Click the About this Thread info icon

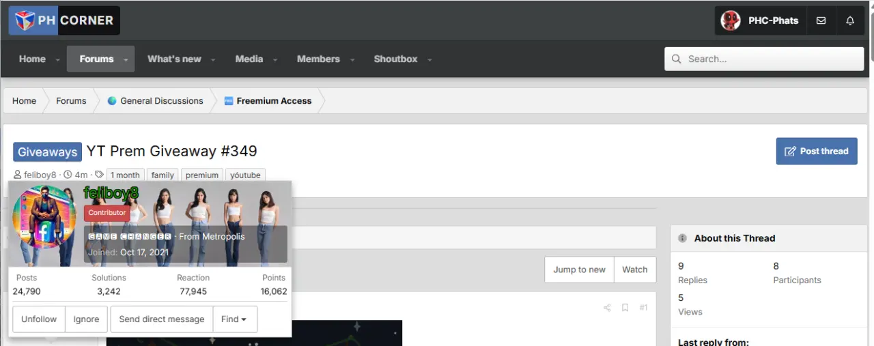682,238
